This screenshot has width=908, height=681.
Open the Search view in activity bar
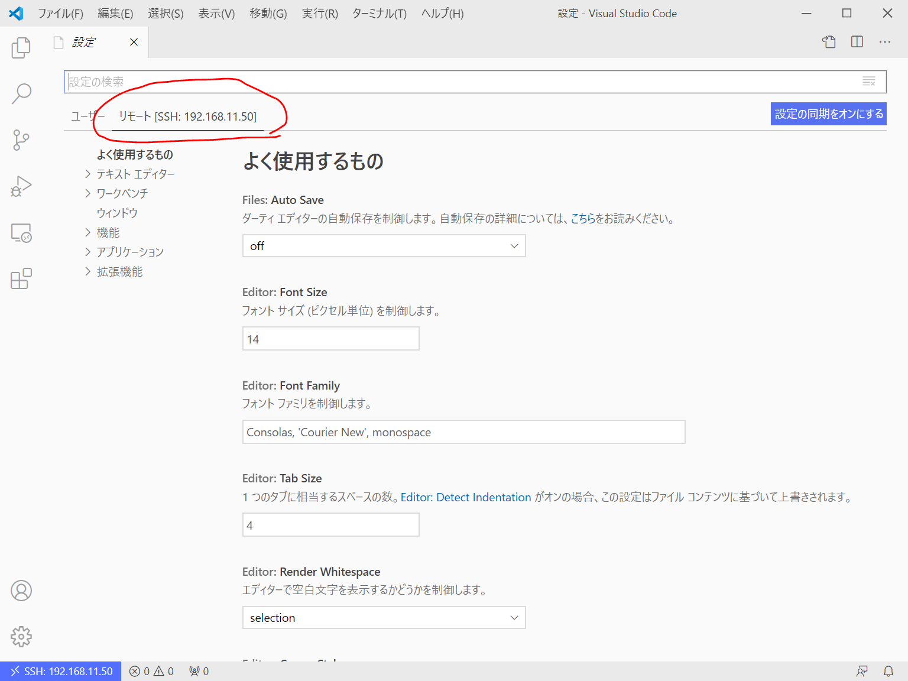(x=21, y=93)
